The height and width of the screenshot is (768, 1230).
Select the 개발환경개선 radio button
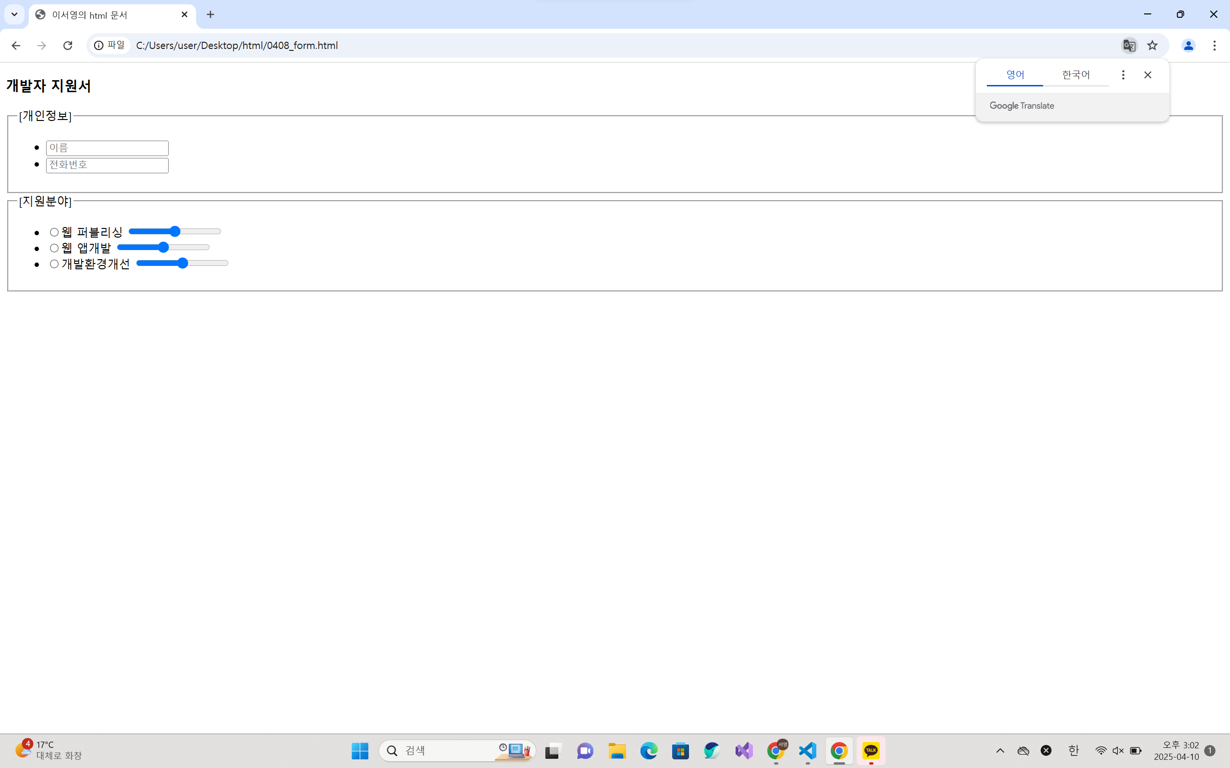(54, 264)
